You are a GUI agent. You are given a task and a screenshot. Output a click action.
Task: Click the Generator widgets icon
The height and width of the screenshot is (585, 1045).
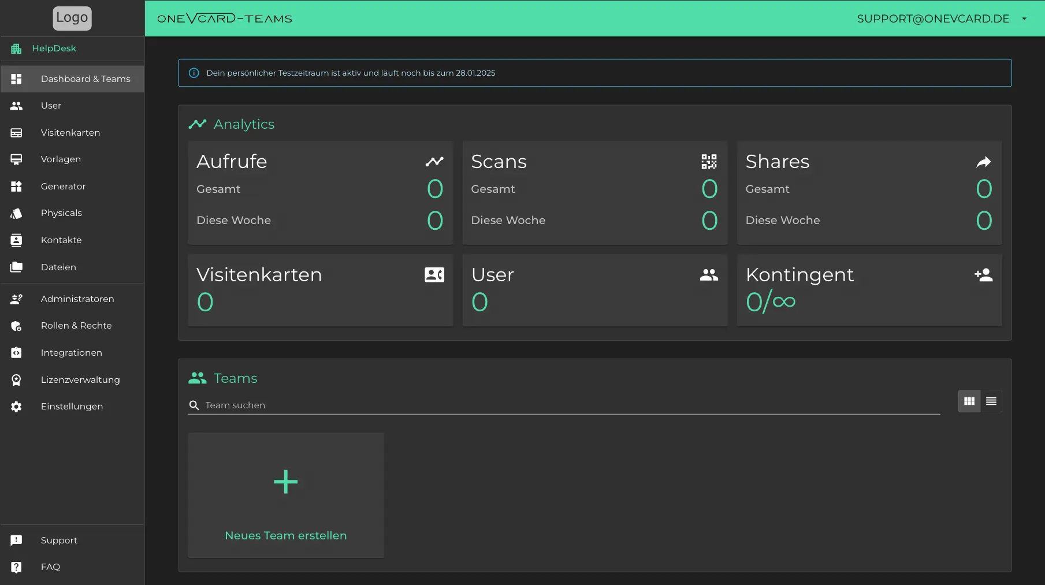pos(16,186)
